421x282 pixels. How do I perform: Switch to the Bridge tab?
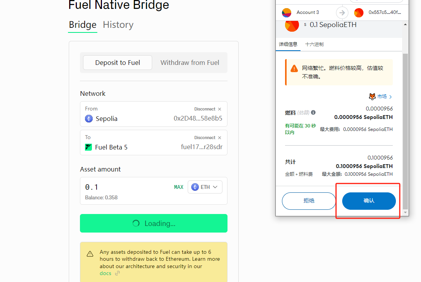pos(83,25)
